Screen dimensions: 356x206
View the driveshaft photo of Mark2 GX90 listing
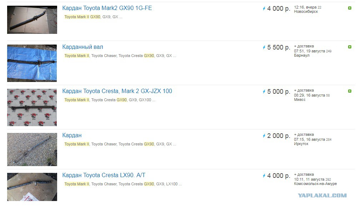[32, 20]
